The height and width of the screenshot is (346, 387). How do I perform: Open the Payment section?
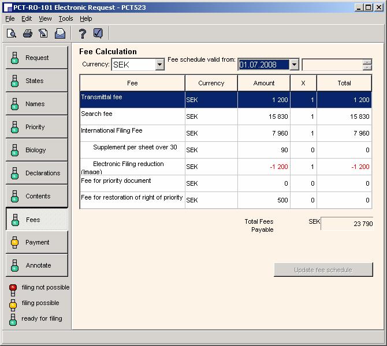coord(37,242)
